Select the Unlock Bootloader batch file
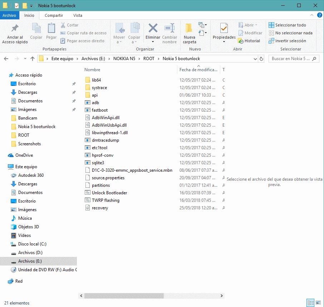 coord(109,193)
